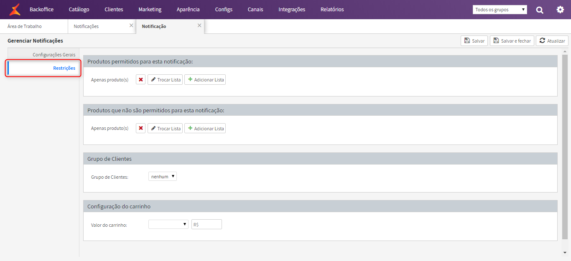571x261 pixels.
Task: Open the Catálogo menu
Action: [79, 9]
